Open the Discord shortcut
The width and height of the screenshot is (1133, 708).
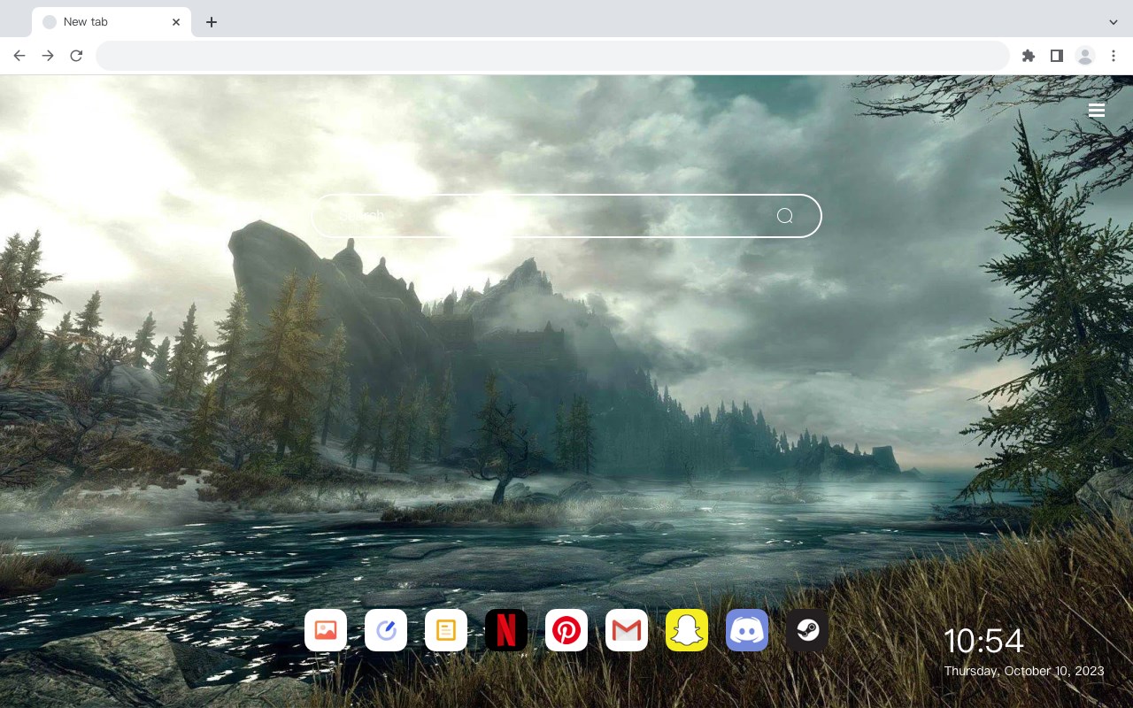747,630
